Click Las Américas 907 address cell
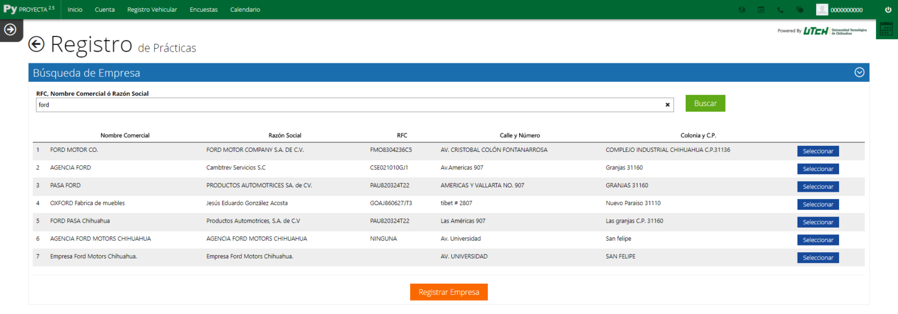Viewport: 898px width, 314px height. point(463,221)
